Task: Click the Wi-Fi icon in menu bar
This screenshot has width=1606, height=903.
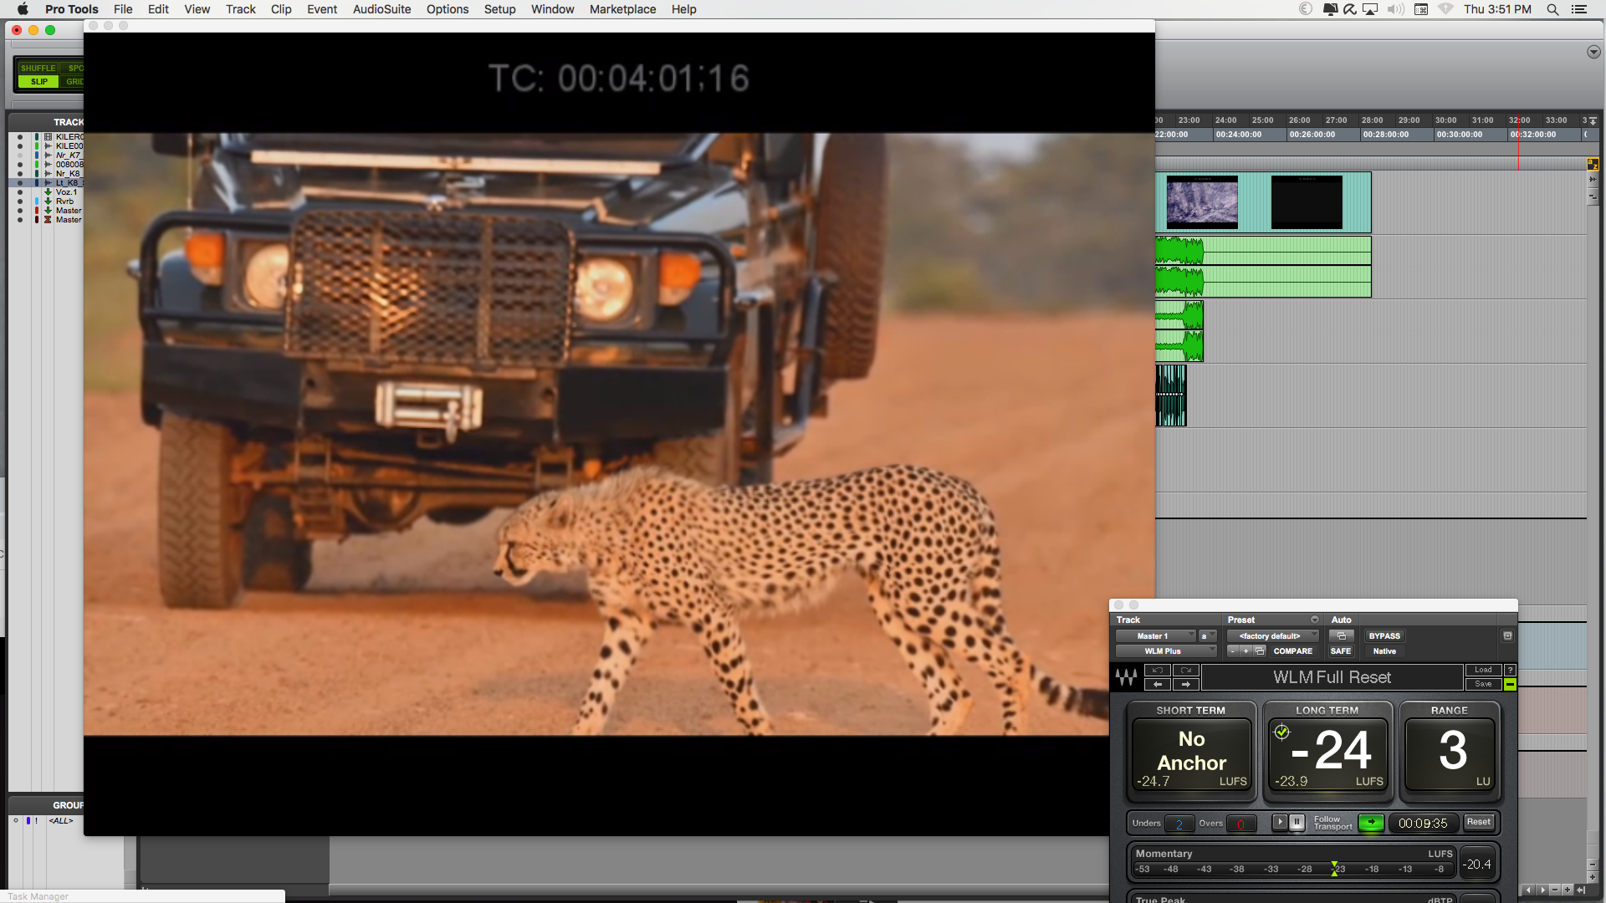Action: 1445,9
